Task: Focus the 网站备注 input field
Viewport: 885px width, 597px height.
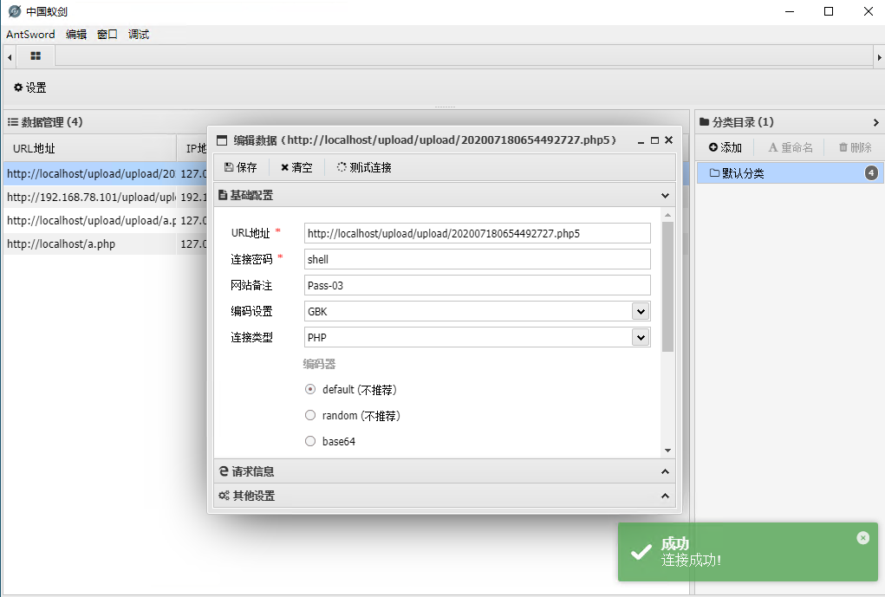Action: 478,286
